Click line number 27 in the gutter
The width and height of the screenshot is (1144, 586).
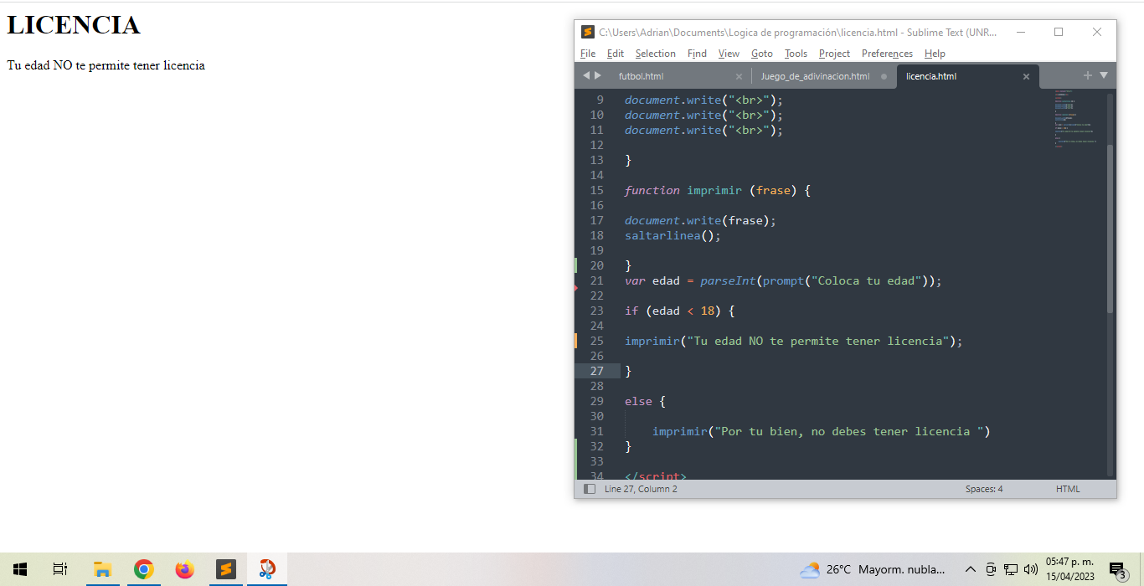(597, 371)
